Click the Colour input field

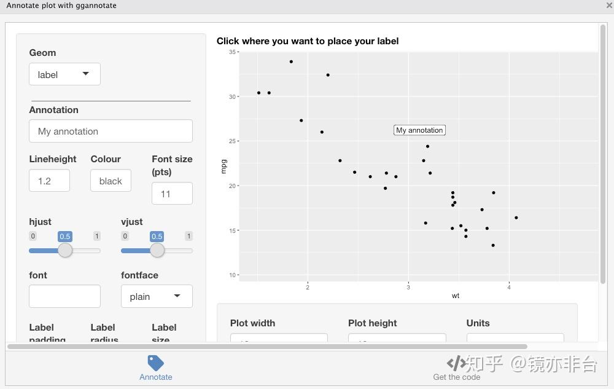[x=111, y=181]
